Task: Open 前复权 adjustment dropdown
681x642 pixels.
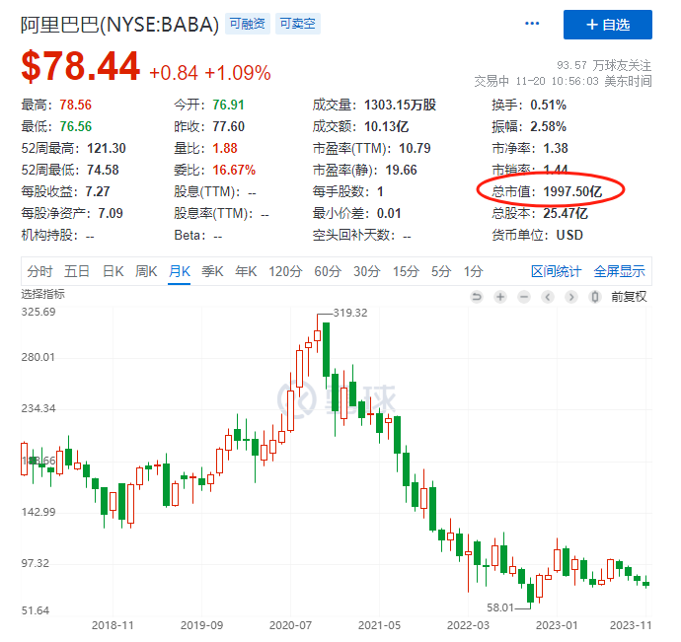Action: (629, 297)
